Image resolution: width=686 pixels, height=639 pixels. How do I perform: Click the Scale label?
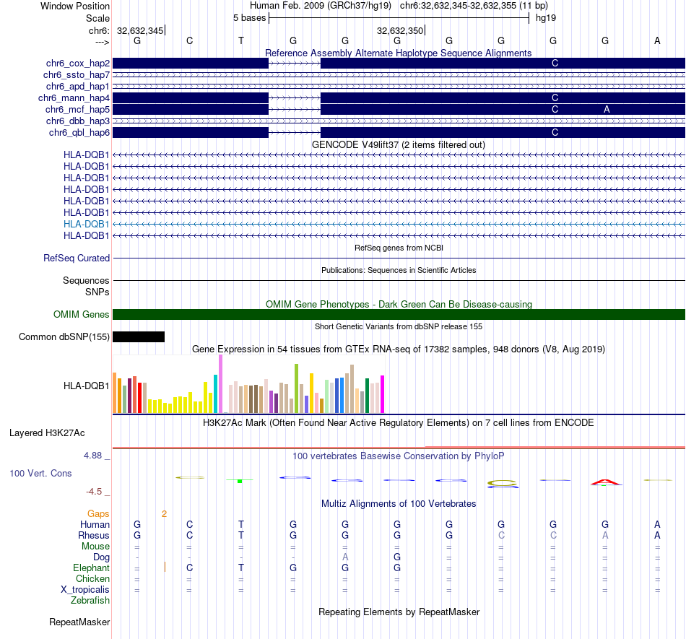[x=98, y=18]
